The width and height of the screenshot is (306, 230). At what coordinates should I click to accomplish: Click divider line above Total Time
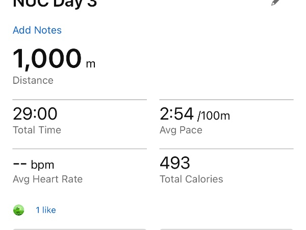click(80, 100)
